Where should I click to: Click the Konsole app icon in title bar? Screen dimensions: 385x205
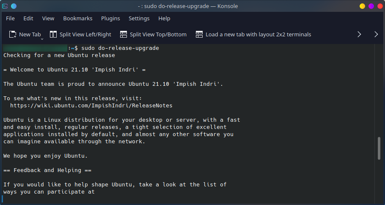(x=5, y=6)
